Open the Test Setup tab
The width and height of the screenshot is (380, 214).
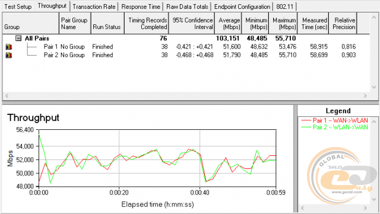click(x=18, y=7)
